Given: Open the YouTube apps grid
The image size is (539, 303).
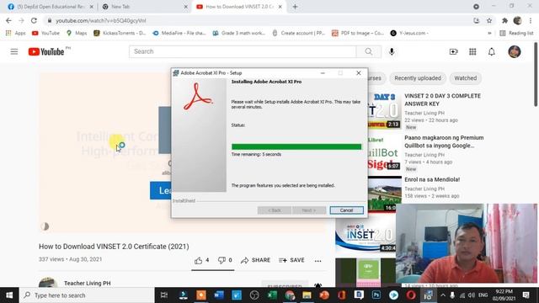Looking at the screenshot, I should [472, 51].
